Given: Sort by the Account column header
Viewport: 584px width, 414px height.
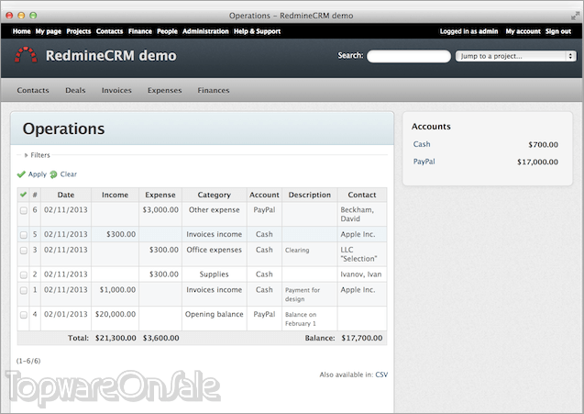Looking at the screenshot, I should click(264, 195).
